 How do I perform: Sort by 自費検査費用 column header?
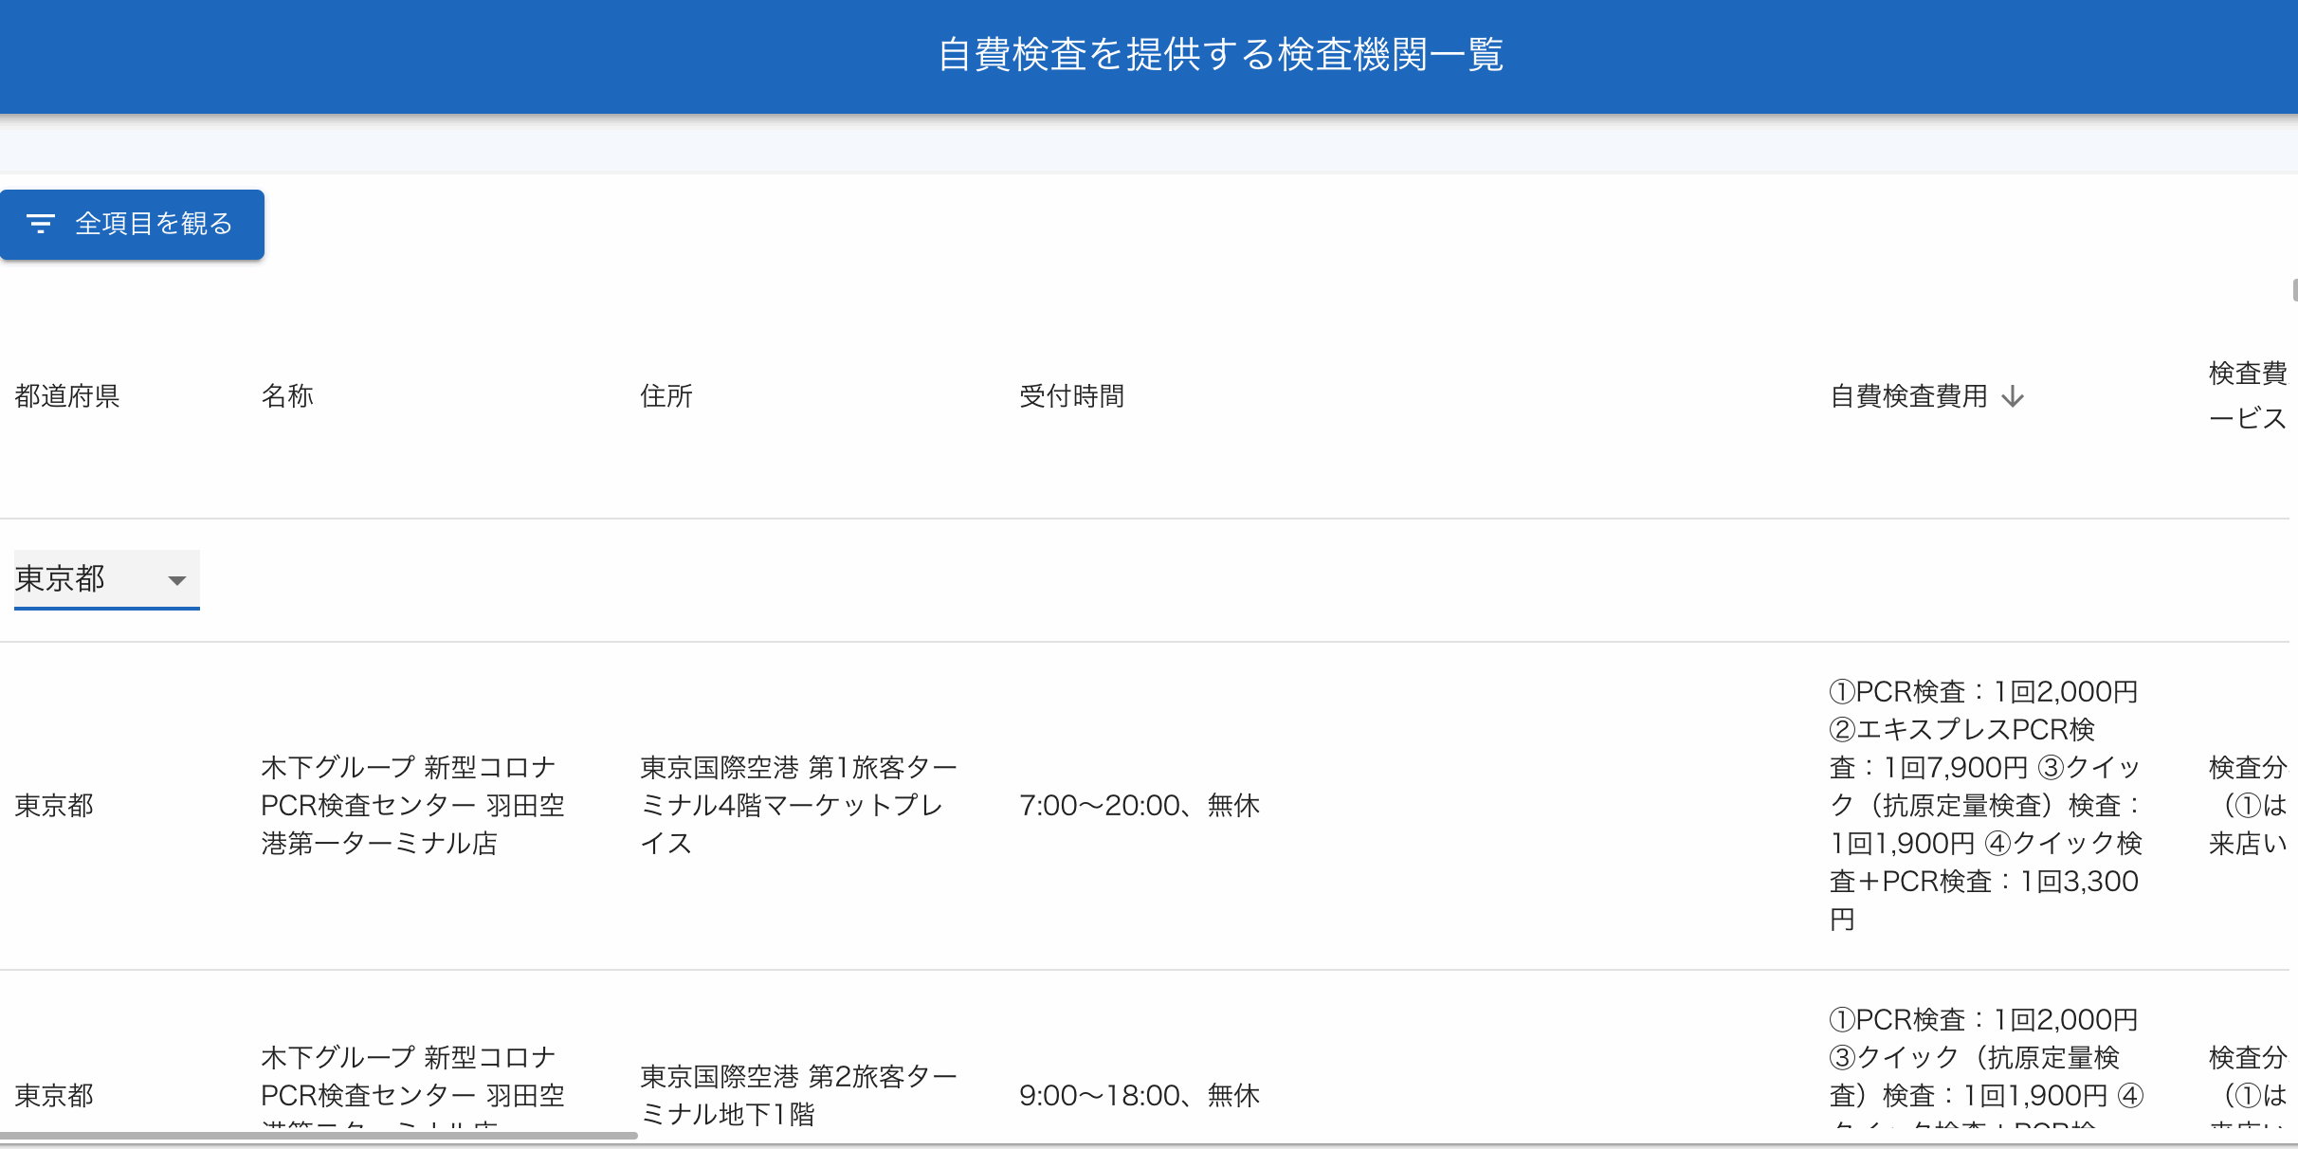(x=1908, y=396)
